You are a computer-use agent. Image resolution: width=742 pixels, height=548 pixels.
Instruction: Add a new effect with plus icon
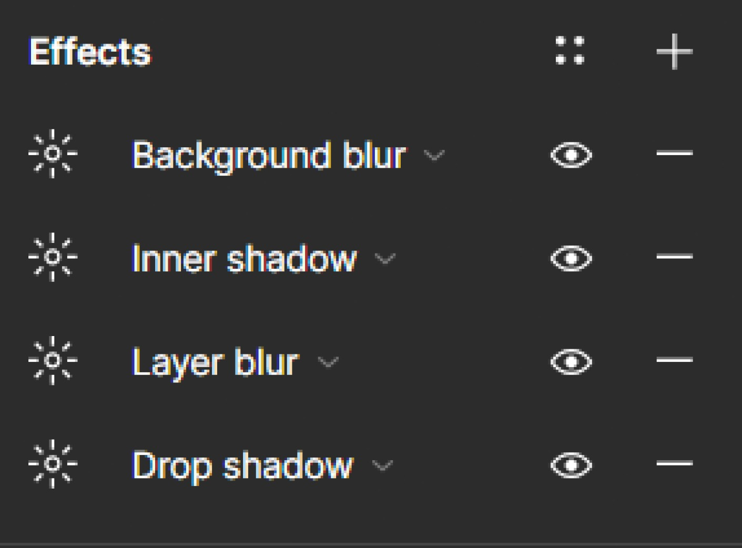coord(674,52)
